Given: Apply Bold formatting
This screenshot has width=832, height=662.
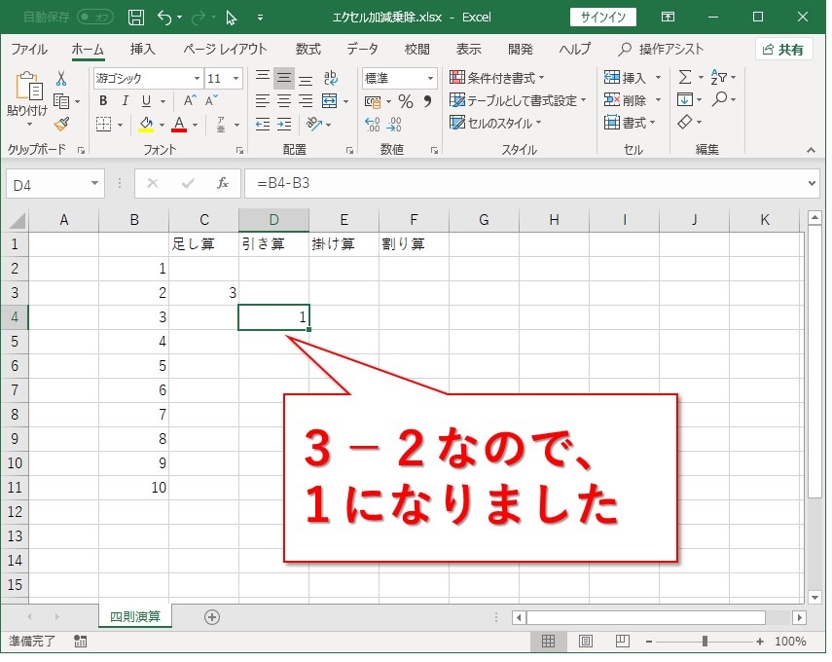Looking at the screenshot, I should coord(103,101).
